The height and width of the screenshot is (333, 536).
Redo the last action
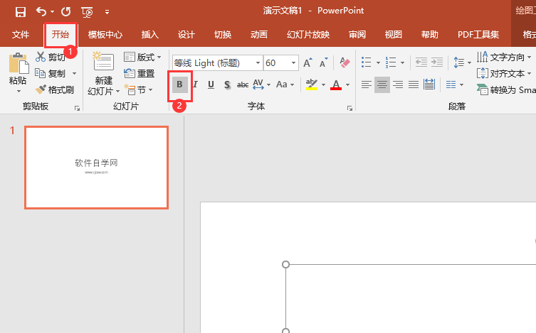coord(66,12)
